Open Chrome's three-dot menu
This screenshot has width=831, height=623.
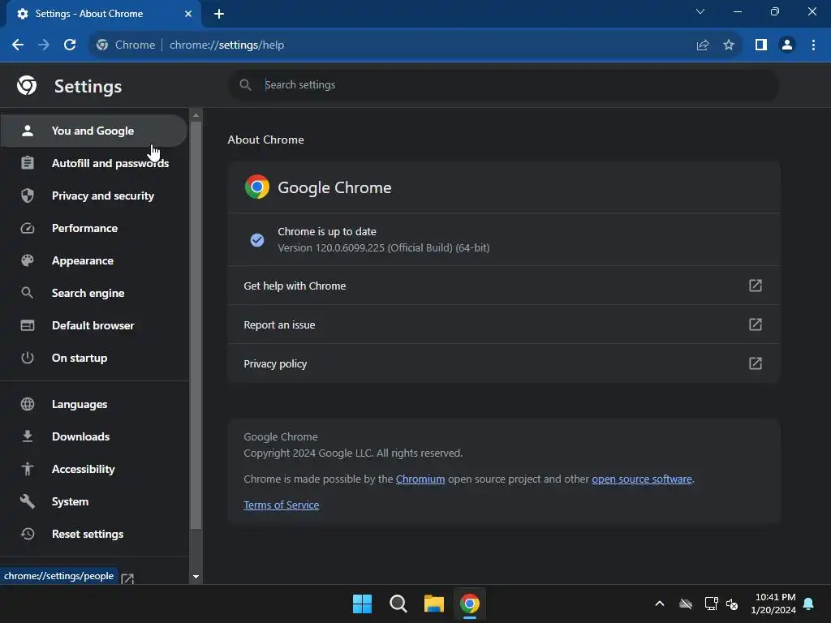point(813,45)
